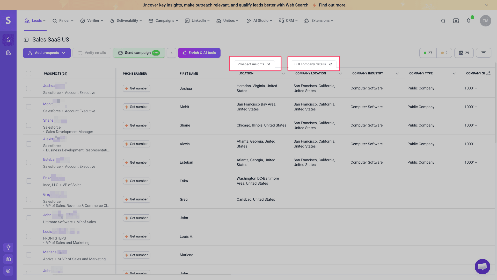Open the Deliverability menu
497x280 pixels.
pyautogui.click(x=126, y=21)
